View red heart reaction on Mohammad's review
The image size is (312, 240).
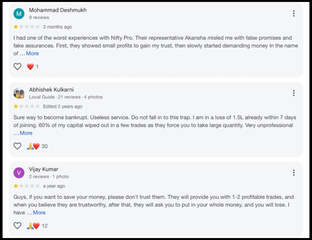[x=31, y=67]
